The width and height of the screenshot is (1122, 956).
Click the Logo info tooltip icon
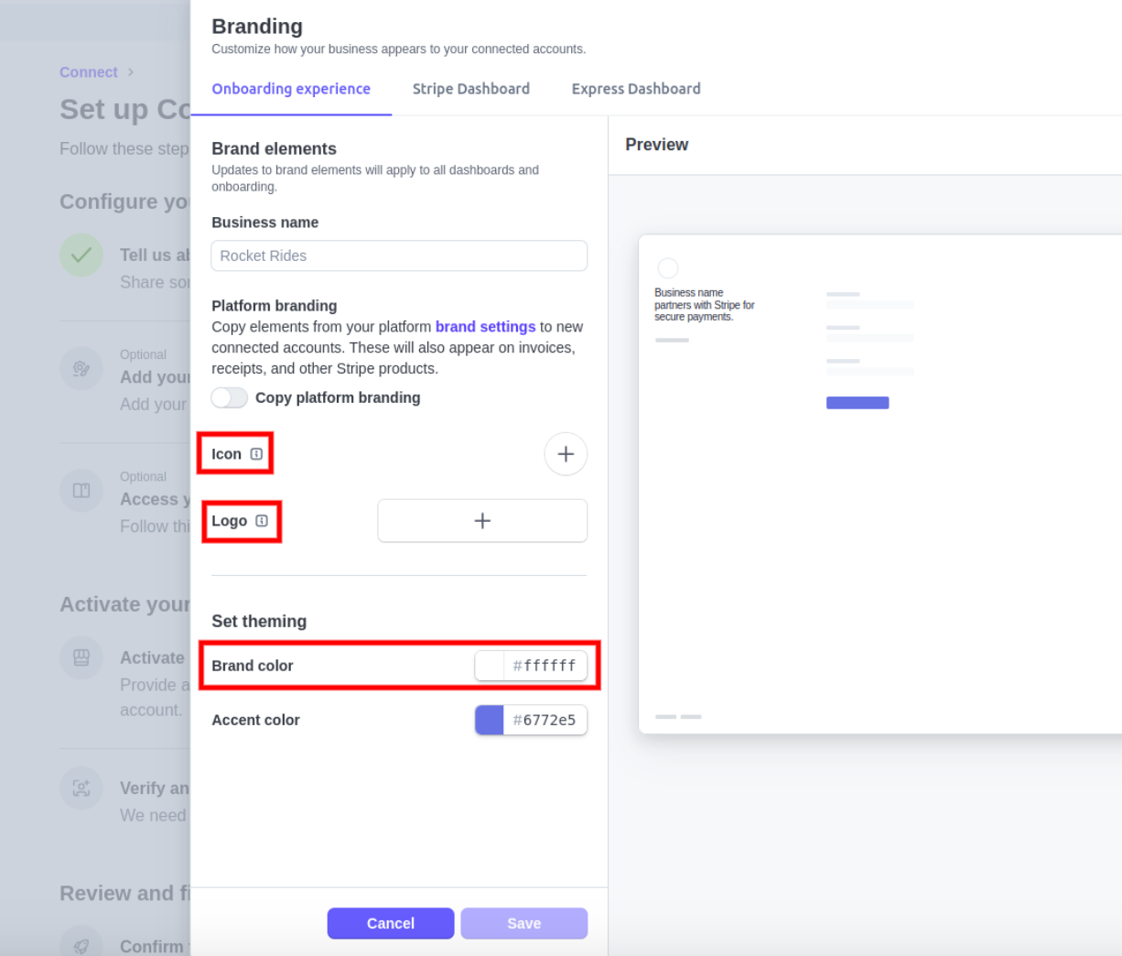click(x=262, y=521)
